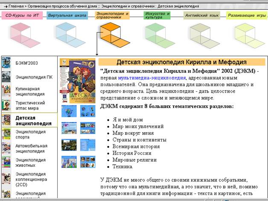
Task: Open the Виртуальная школа section tab
Action: [x=67, y=15]
